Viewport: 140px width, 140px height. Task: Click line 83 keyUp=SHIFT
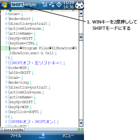(x=21, y=102)
